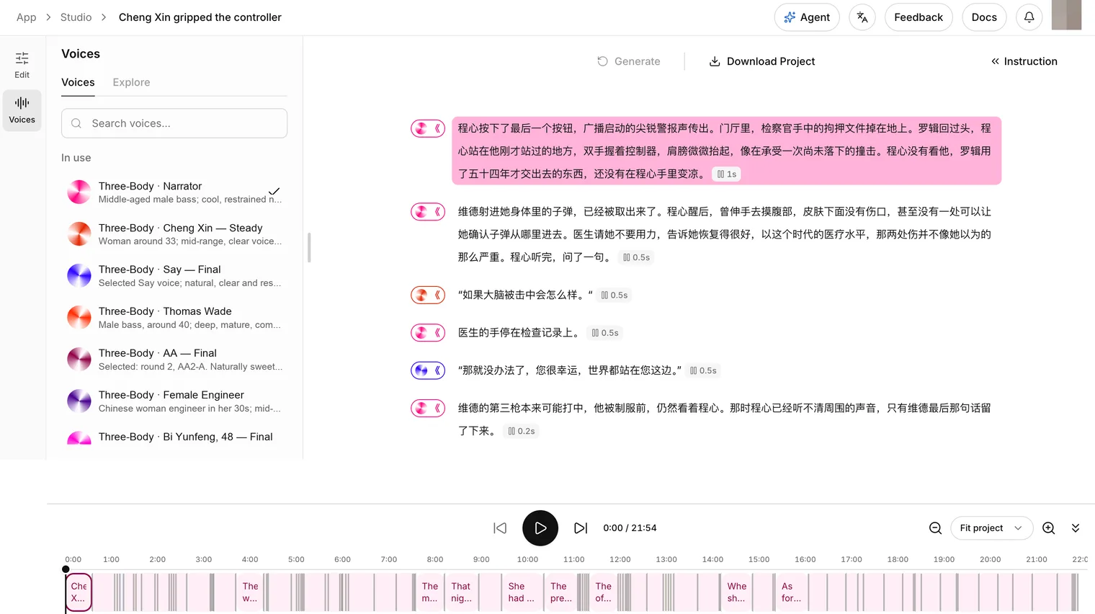
Task: Switch to the Voices tab
Action: click(78, 82)
